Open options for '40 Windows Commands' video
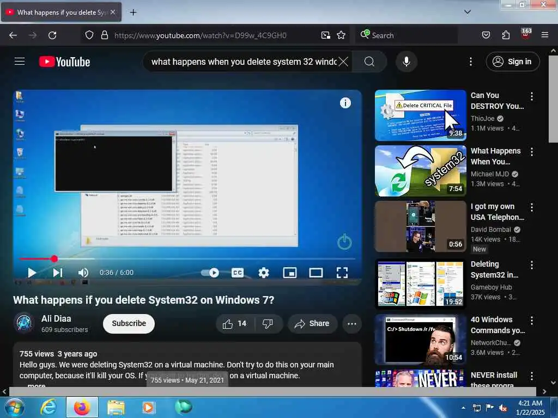The image size is (558, 418). tap(532, 320)
